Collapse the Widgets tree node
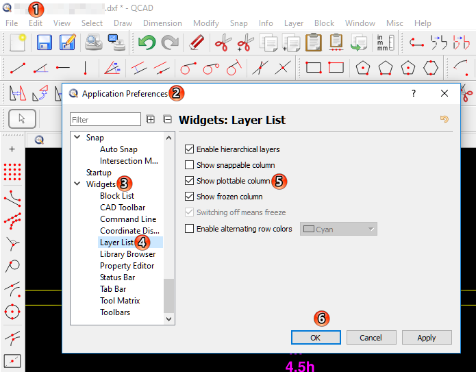476x372 pixels. [77, 184]
